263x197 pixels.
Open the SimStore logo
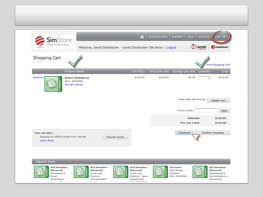click(x=53, y=41)
